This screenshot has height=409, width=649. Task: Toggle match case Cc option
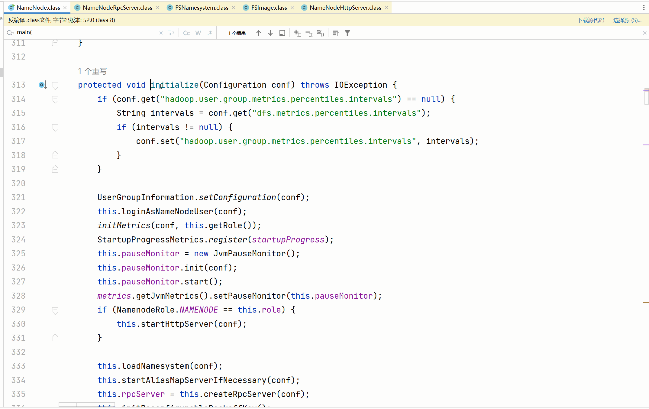(x=186, y=33)
